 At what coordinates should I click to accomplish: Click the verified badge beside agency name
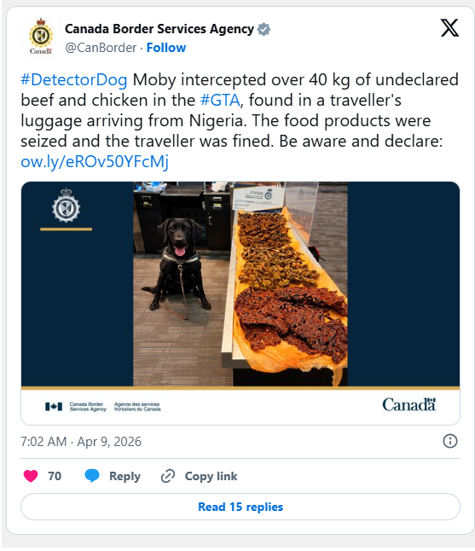[x=264, y=29]
